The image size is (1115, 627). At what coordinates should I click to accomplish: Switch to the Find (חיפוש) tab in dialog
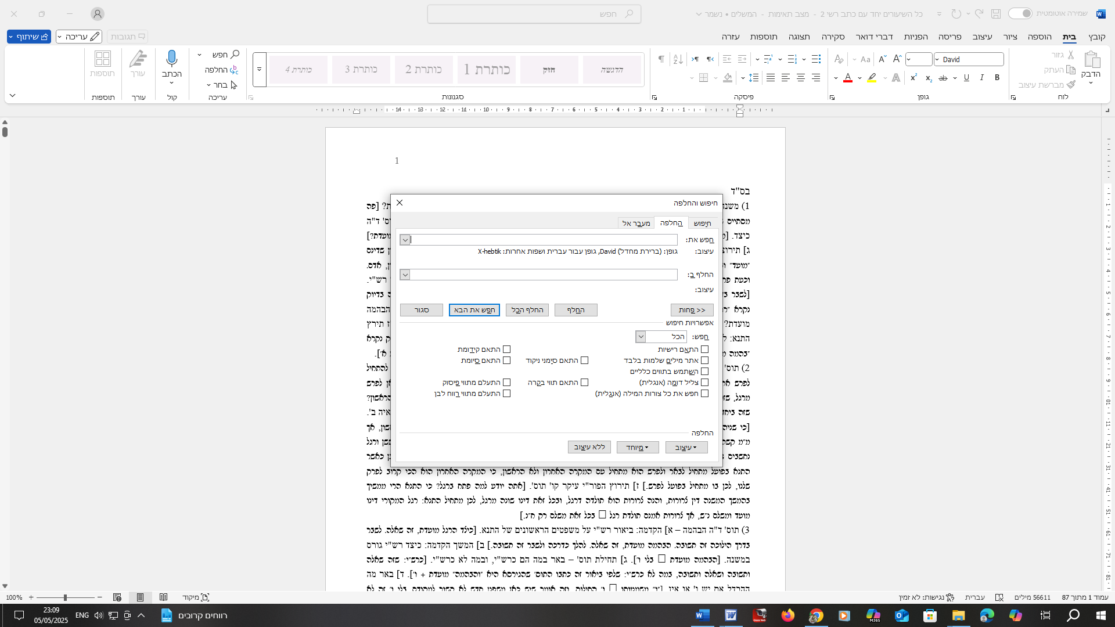click(x=702, y=224)
